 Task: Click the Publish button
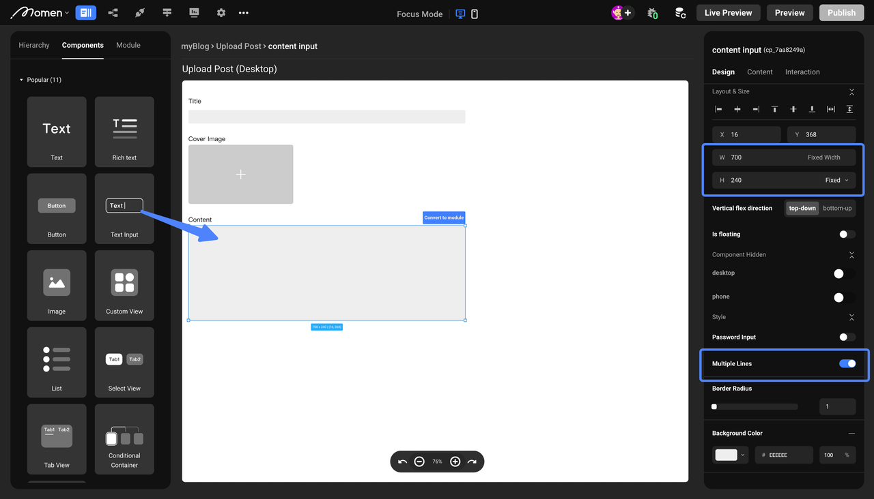tap(841, 12)
